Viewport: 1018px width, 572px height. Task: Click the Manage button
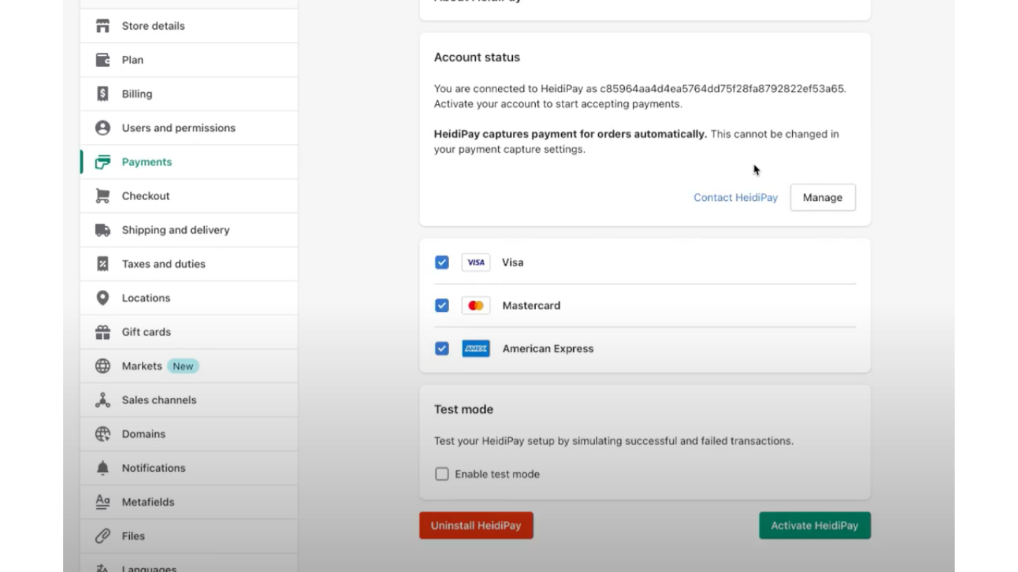(823, 198)
